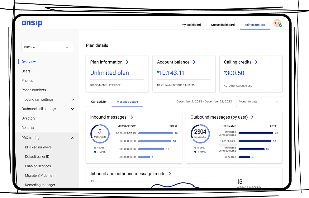Screen dimensions: 309x198
Task: Click the Account balance arrow icon
Action: pyautogui.click(x=194, y=62)
